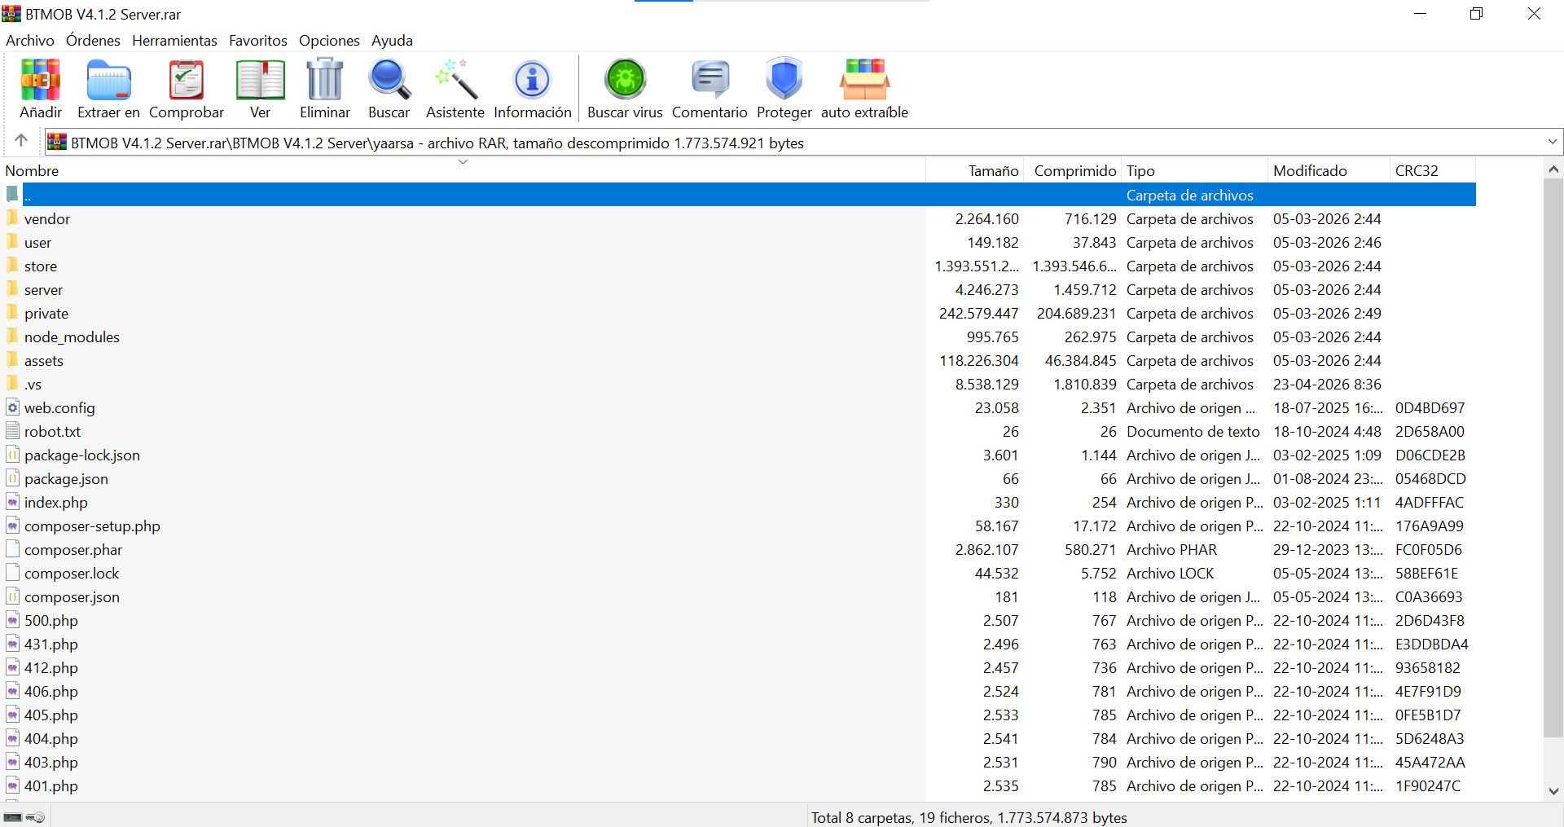Expand the address path dropdown arrow
The height and width of the screenshot is (827, 1564).
click(1553, 142)
